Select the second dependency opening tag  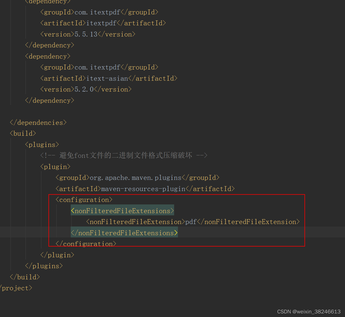point(47,56)
